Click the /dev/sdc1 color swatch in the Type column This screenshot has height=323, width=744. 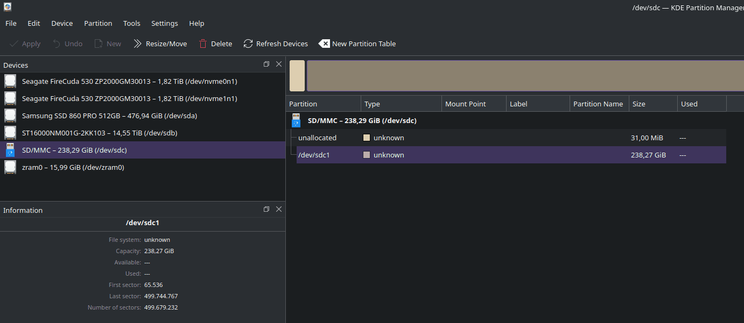pyautogui.click(x=367, y=155)
